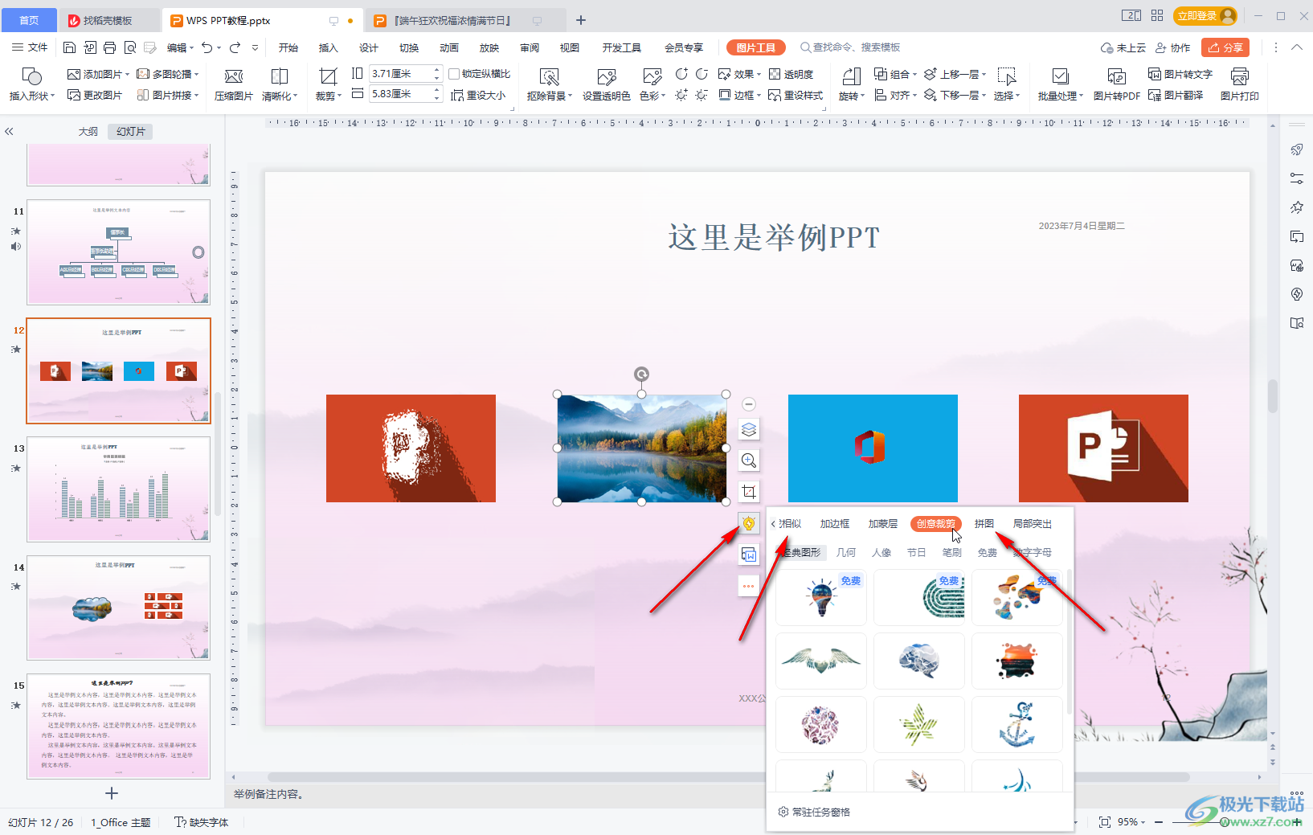
Task: Select the anchor shape crop template
Action: [x=1017, y=725]
